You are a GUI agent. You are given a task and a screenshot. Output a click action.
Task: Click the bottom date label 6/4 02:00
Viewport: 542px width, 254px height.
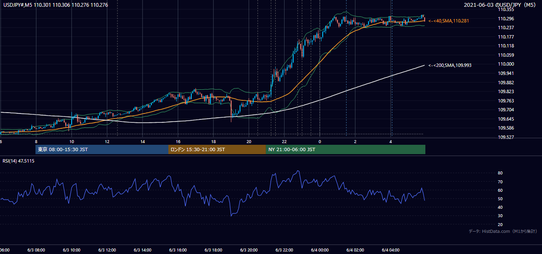coord(355,250)
